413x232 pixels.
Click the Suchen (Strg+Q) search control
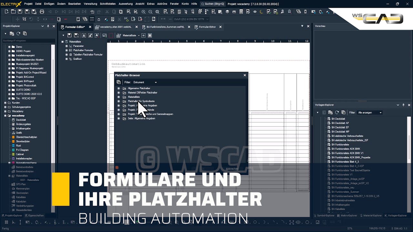click(213, 4)
